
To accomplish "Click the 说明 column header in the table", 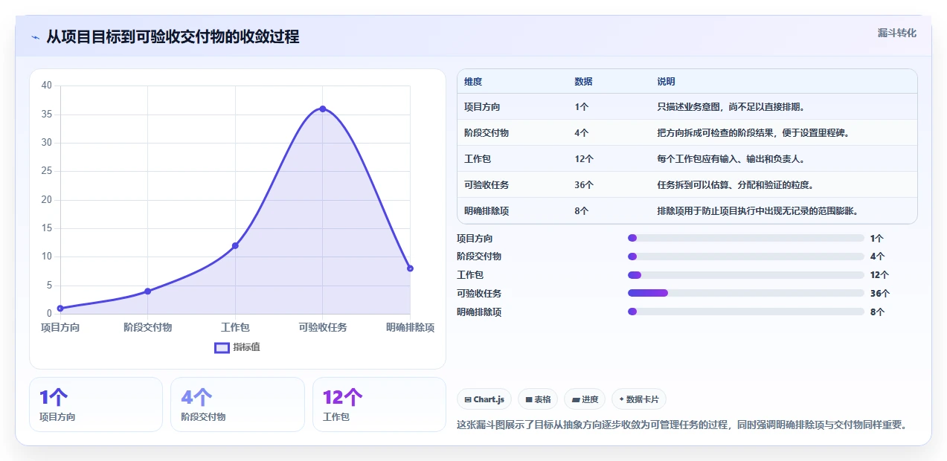I will pos(666,82).
